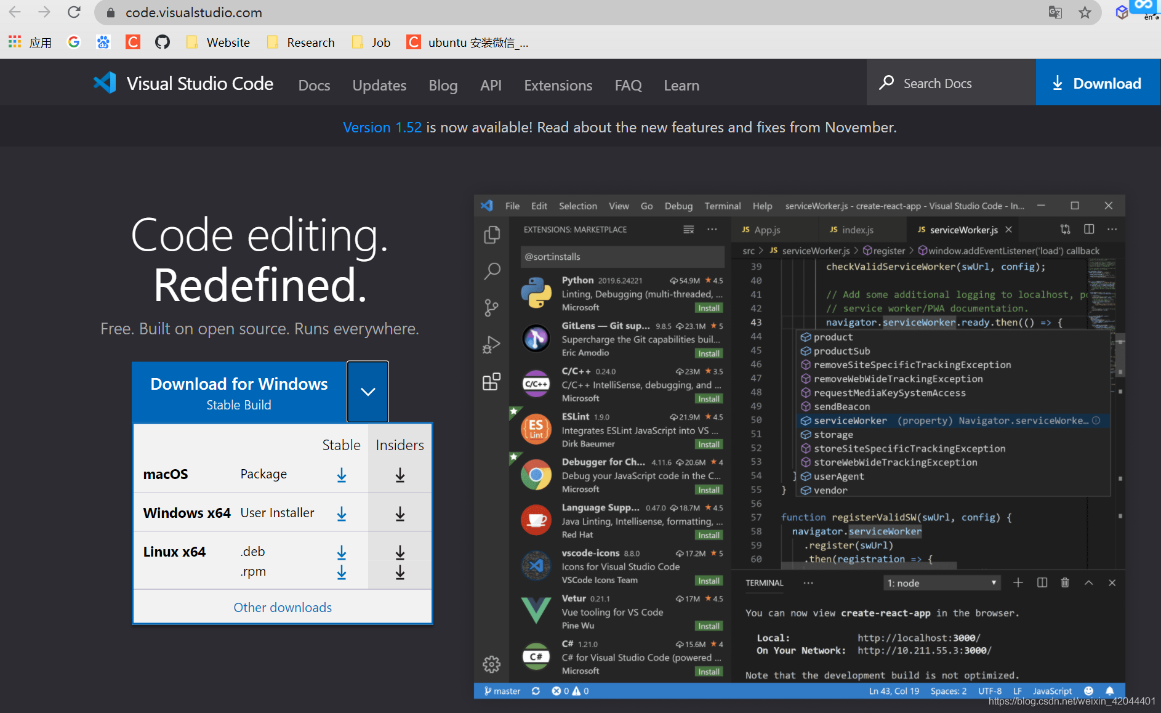Click the Terminal menu in VS Code screenshot
This screenshot has width=1161, height=713.
[723, 206]
